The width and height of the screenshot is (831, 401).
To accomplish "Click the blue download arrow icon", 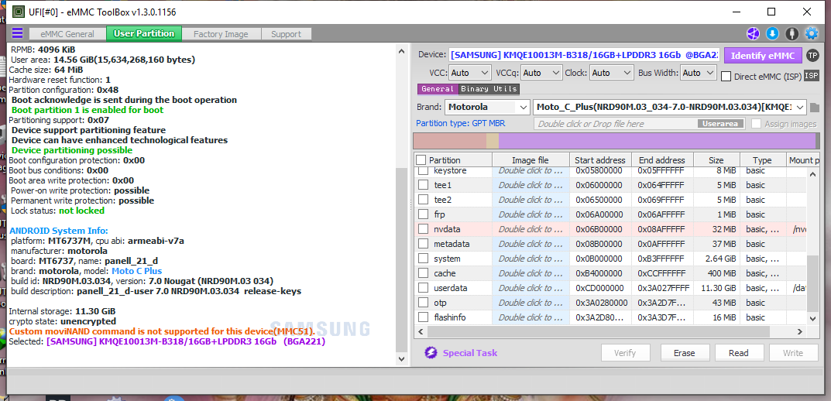I will (772, 33).
